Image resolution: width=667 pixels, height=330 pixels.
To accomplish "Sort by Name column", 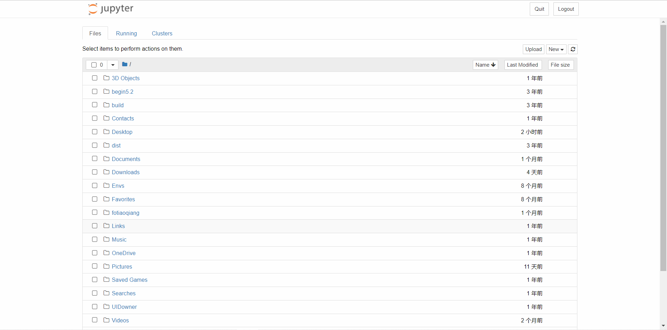I will click(485, 65).
